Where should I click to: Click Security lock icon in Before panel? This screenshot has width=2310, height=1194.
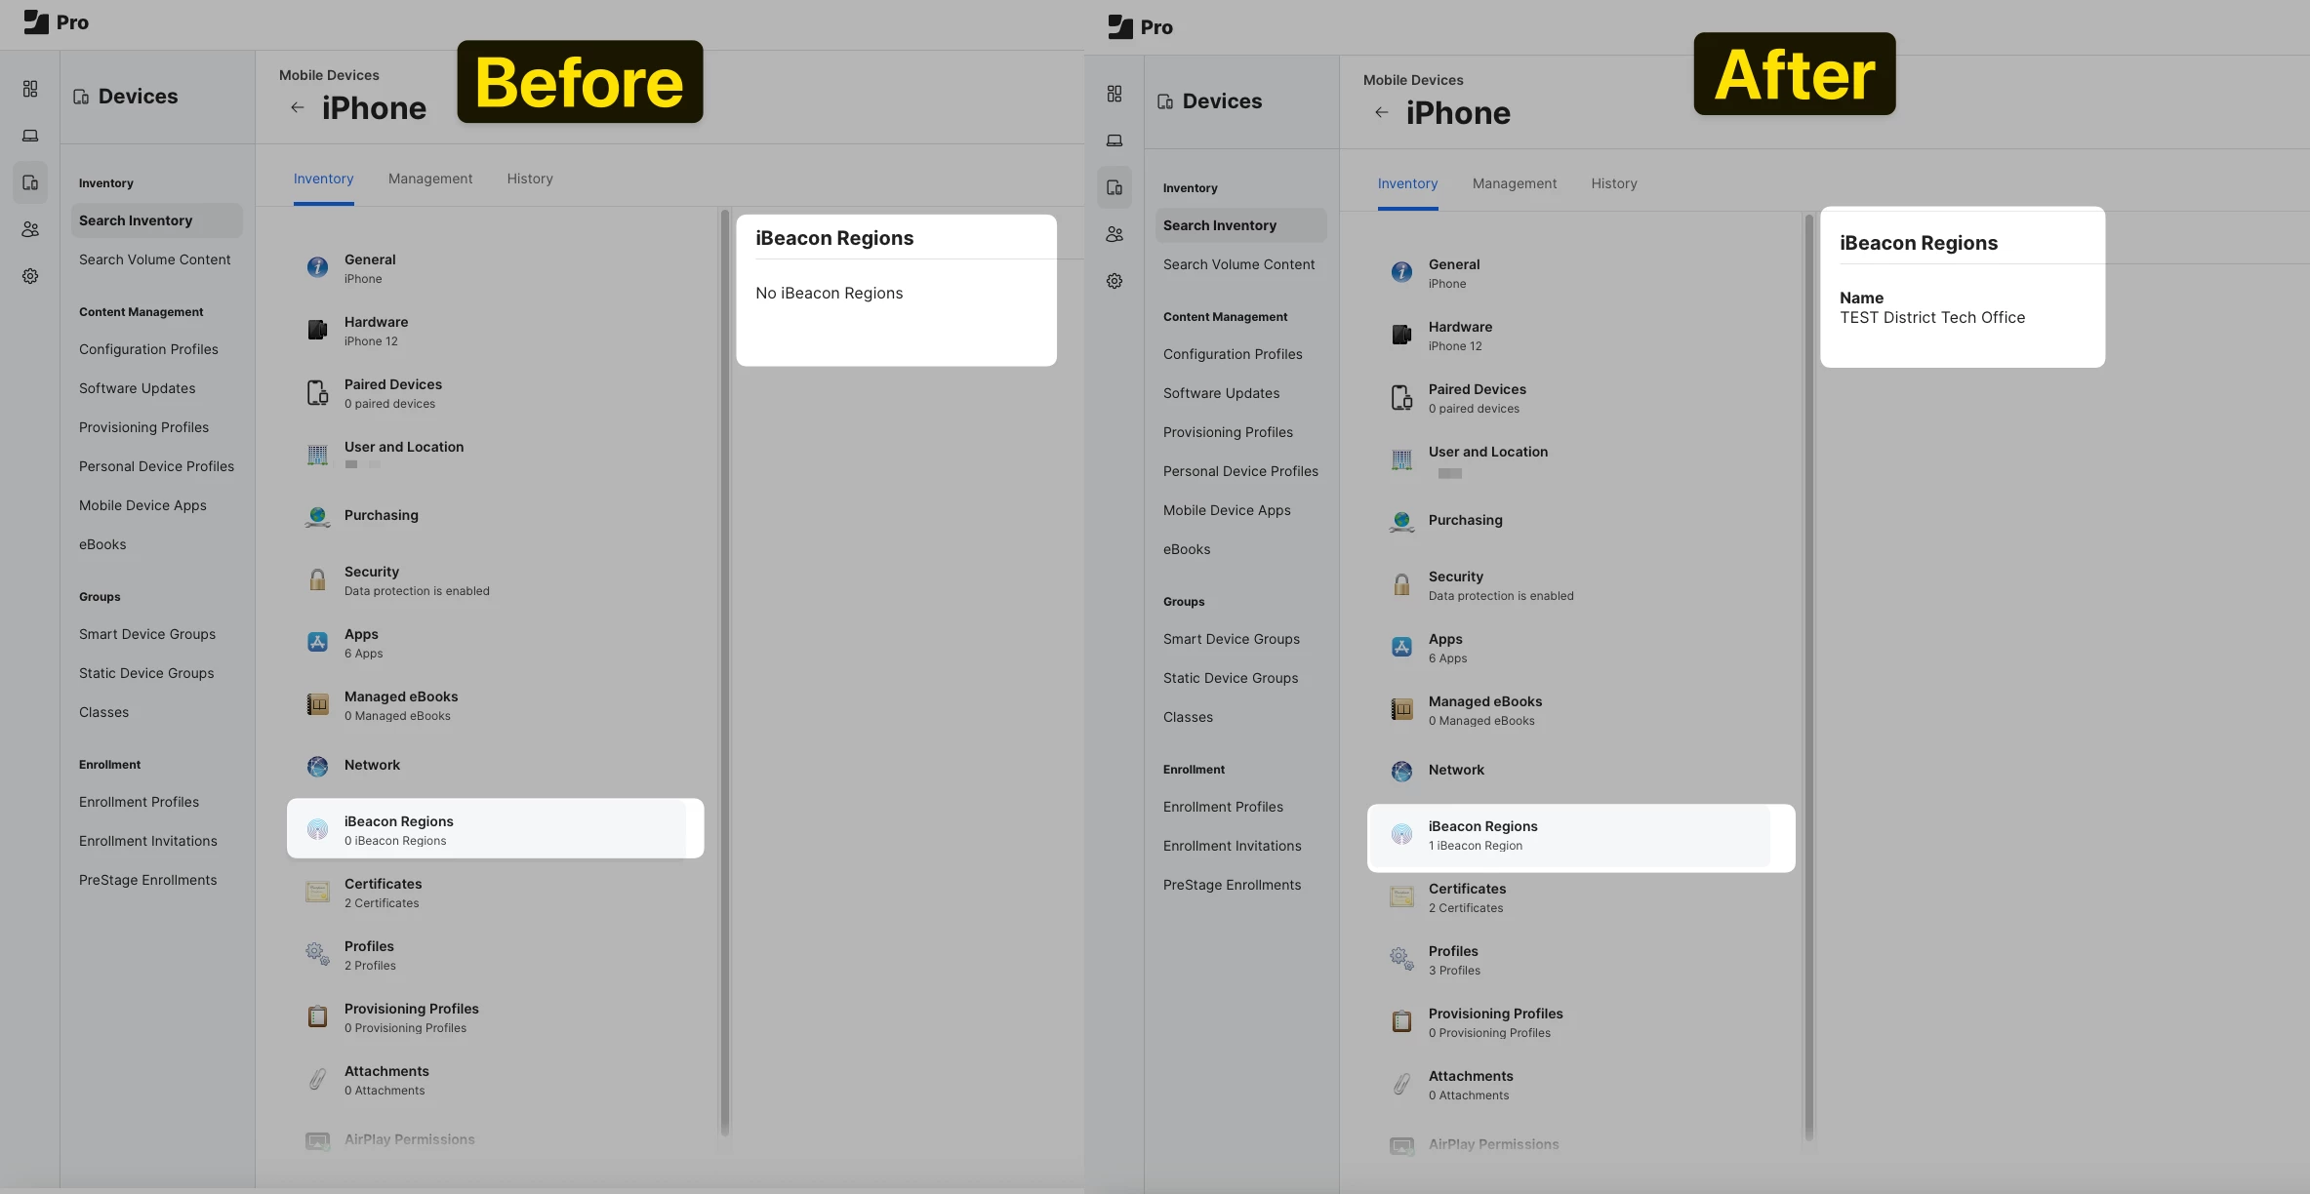(317, 579)
